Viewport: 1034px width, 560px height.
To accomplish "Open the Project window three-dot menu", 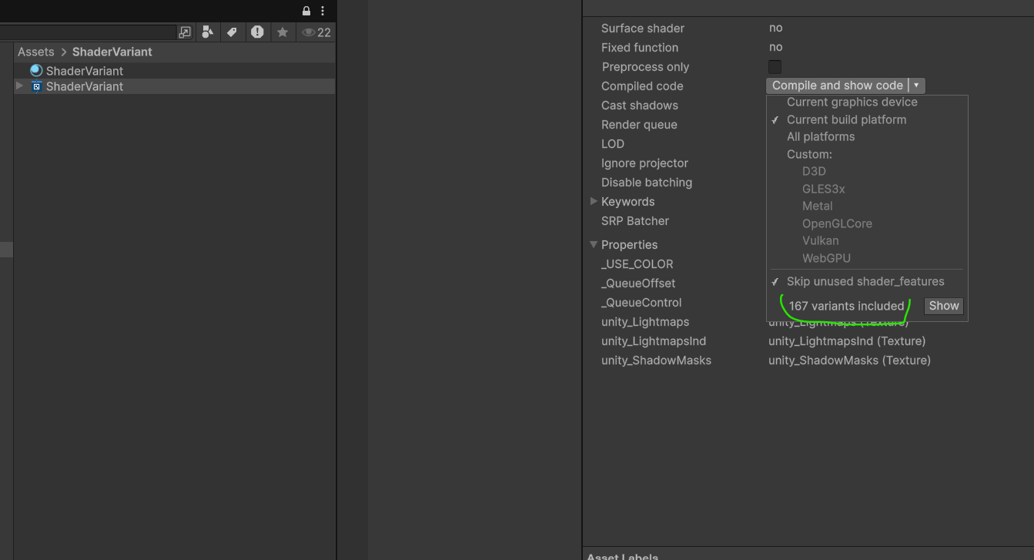I will [323, 11].
